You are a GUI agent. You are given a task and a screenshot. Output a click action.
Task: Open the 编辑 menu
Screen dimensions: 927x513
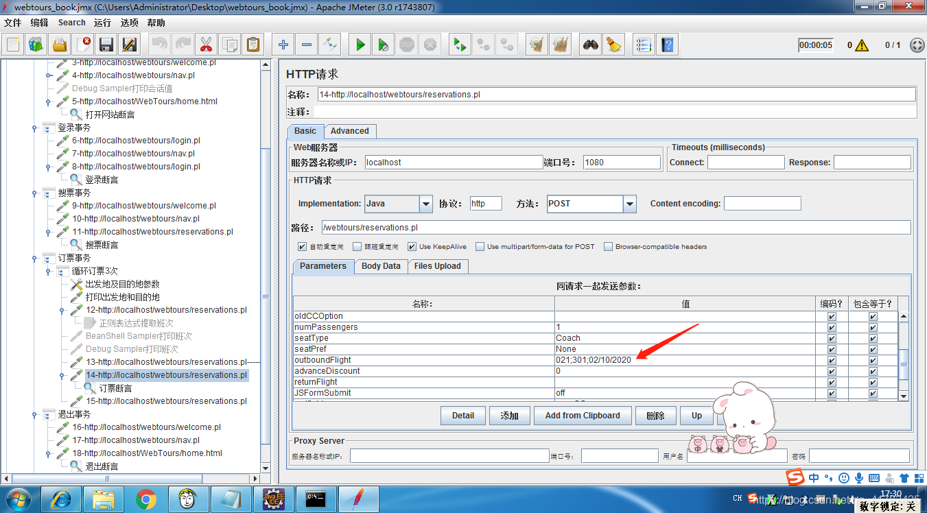pyautogui.click(x=40, y=23)
